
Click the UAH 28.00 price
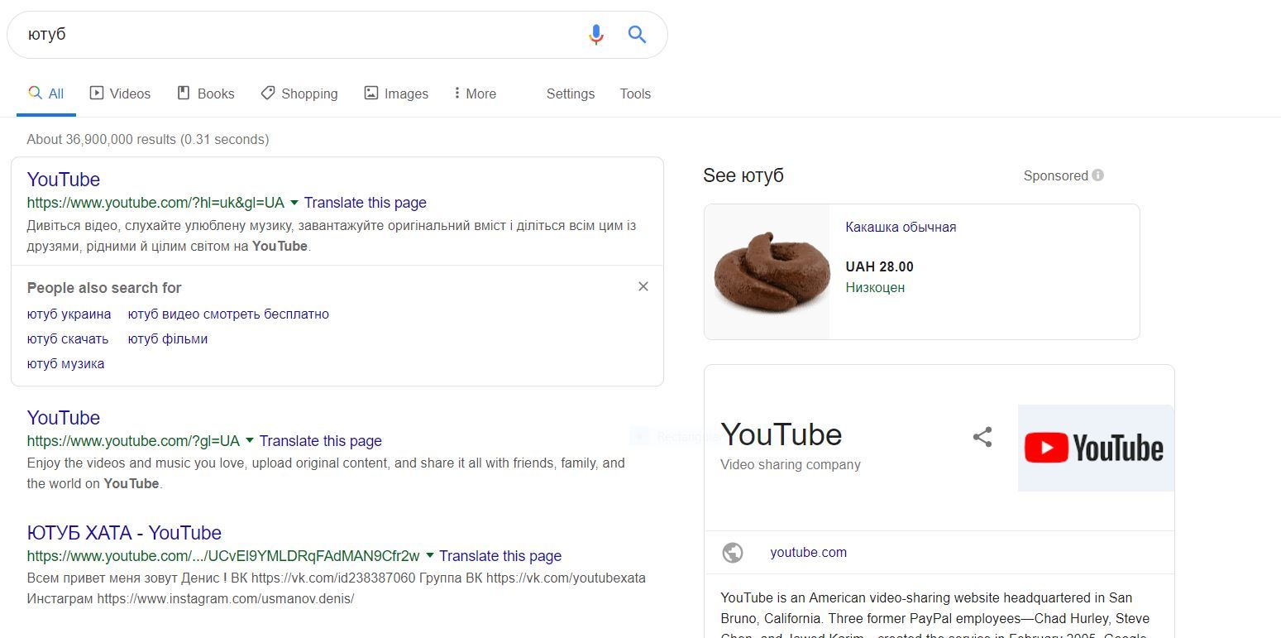tap(880, 266)
